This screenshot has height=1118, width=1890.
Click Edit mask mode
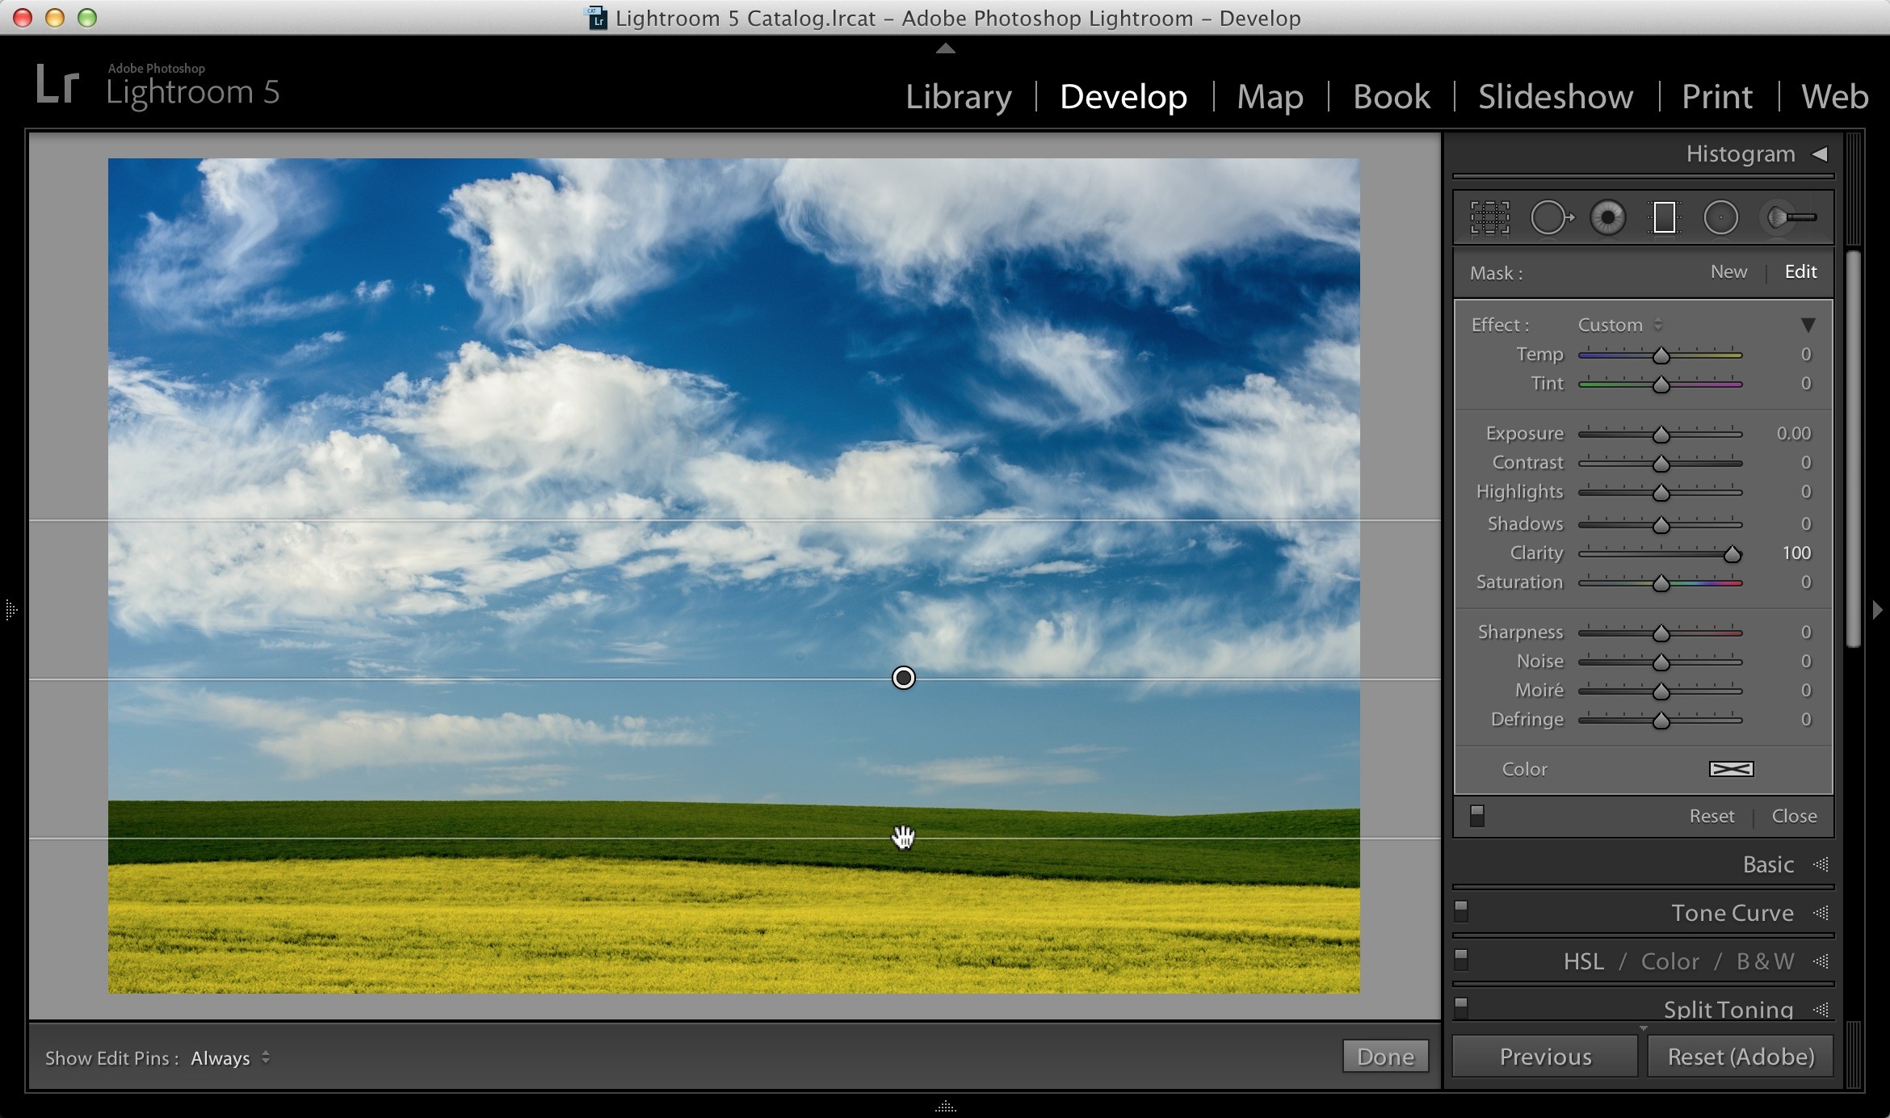tap(1800, 272)
